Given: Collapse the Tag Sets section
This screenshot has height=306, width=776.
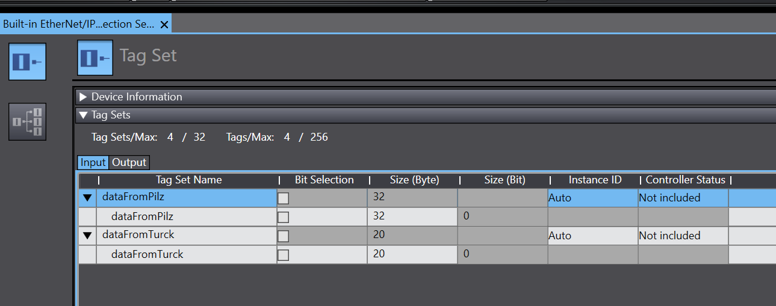Looking at the screenshot, I should pos(83,115).
